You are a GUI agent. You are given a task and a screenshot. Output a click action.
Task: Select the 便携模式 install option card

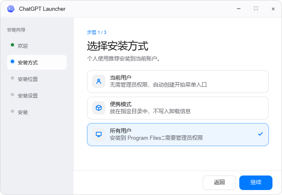[177, 108]
